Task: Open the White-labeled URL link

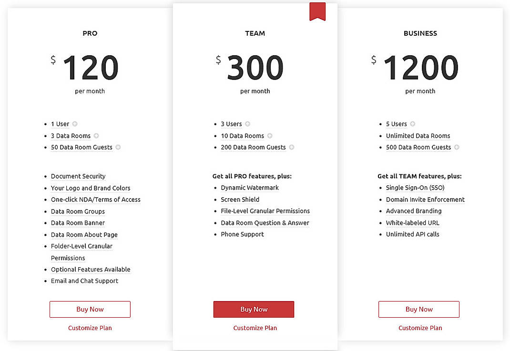Action: click(412, 222)
